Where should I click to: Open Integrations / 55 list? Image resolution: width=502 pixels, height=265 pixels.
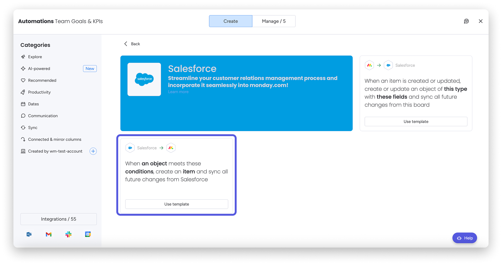(x=59, y=219)
